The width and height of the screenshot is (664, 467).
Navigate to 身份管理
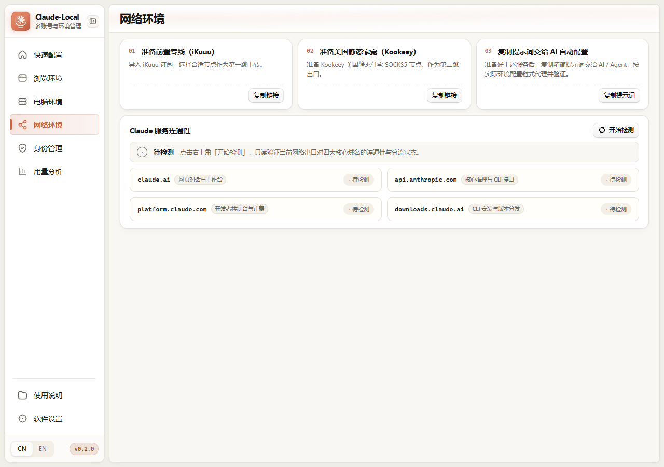54,148
